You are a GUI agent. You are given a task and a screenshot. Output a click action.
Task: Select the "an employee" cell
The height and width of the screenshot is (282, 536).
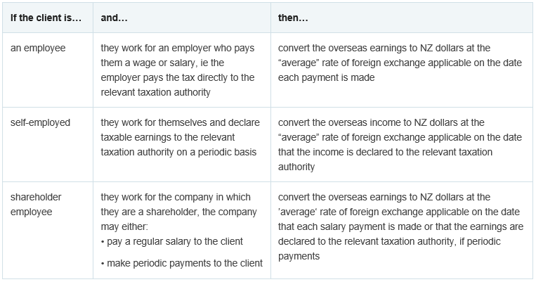pos(40,48)
